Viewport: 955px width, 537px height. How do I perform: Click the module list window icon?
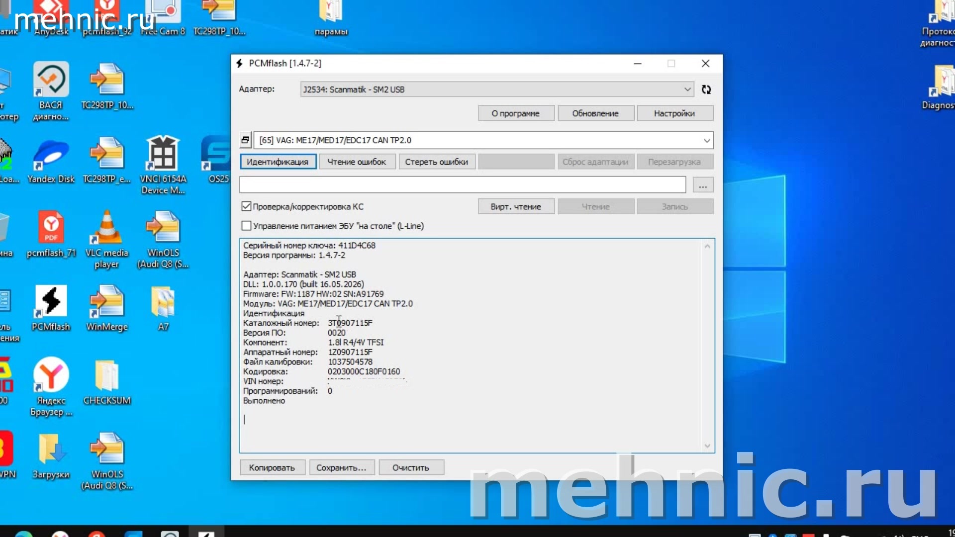click(x=245, y=140)
